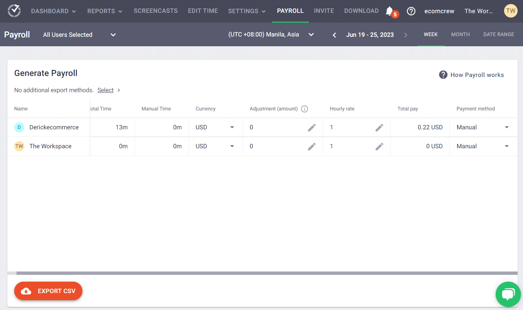Click the horizontal table scrollbar

coord(267,273)
